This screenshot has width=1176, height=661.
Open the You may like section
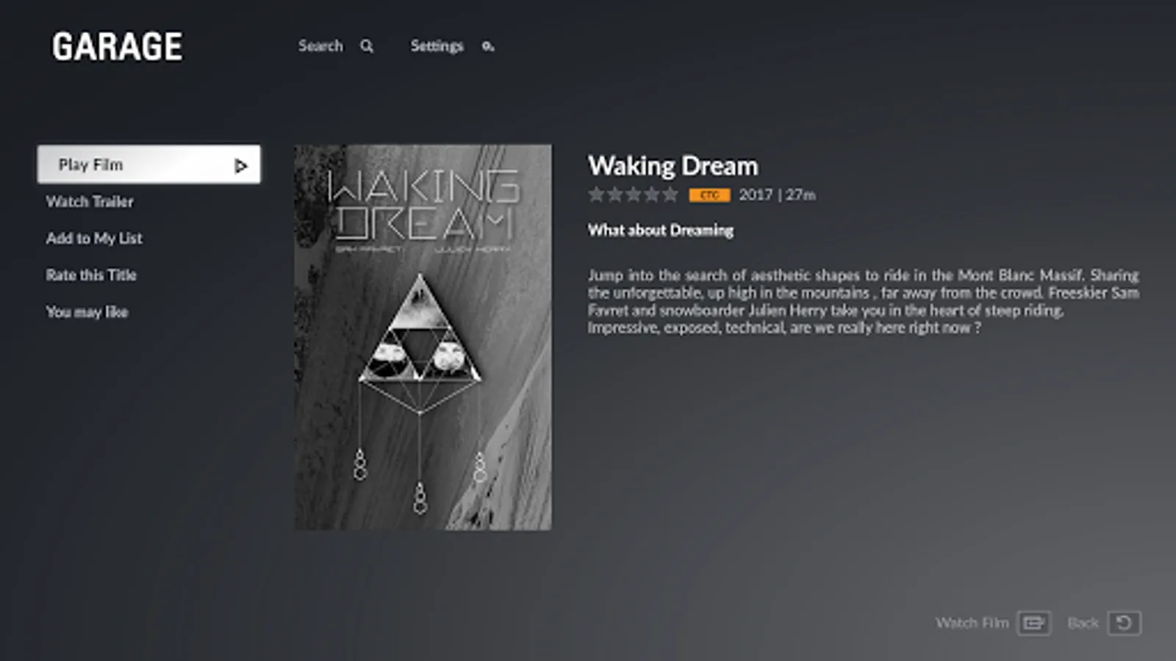pos(87,311)
